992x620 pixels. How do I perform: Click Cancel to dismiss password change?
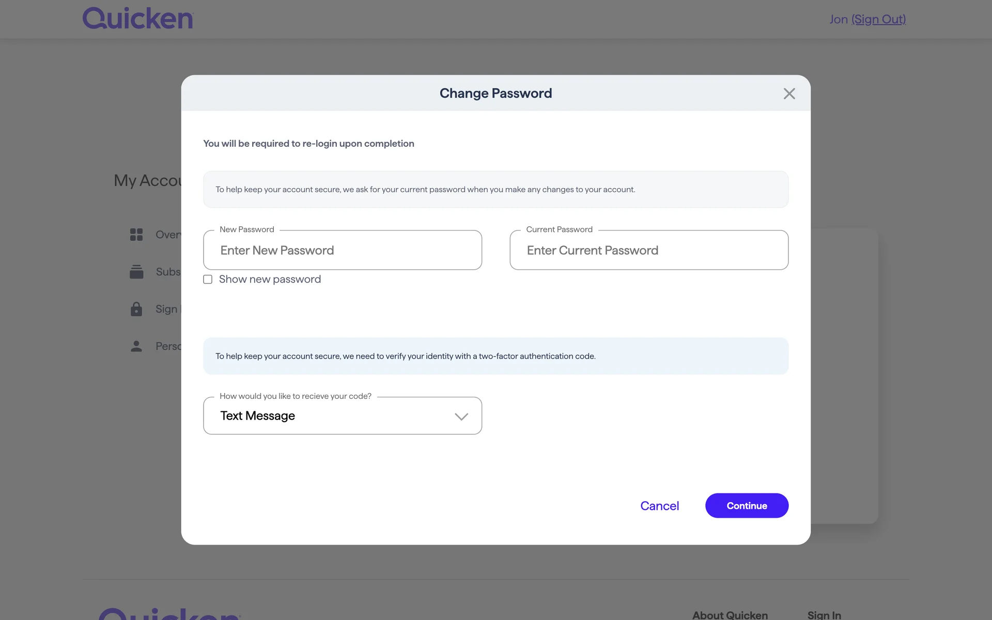pyautogui.click(x=659, y=506)
